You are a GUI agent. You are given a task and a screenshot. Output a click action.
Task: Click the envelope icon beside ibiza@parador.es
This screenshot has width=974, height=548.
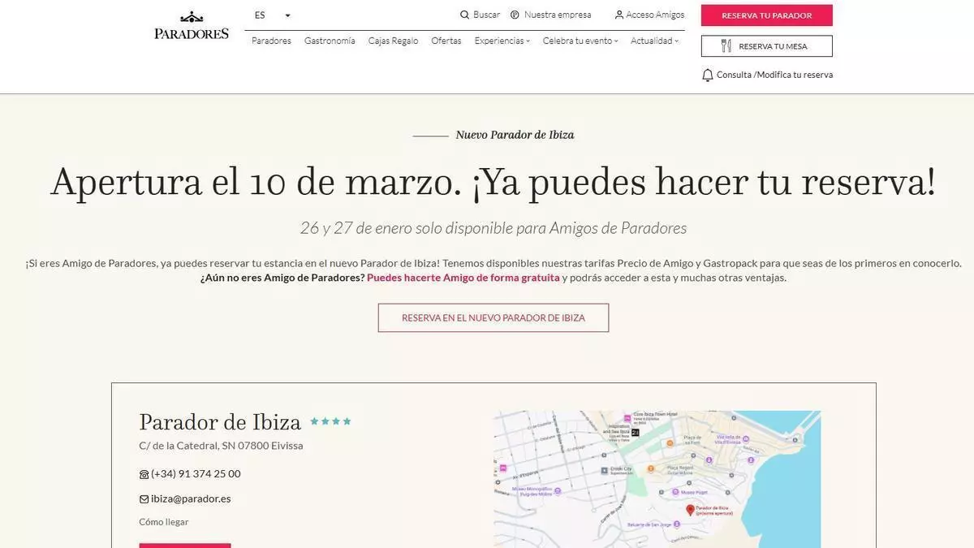pos(144,499)
